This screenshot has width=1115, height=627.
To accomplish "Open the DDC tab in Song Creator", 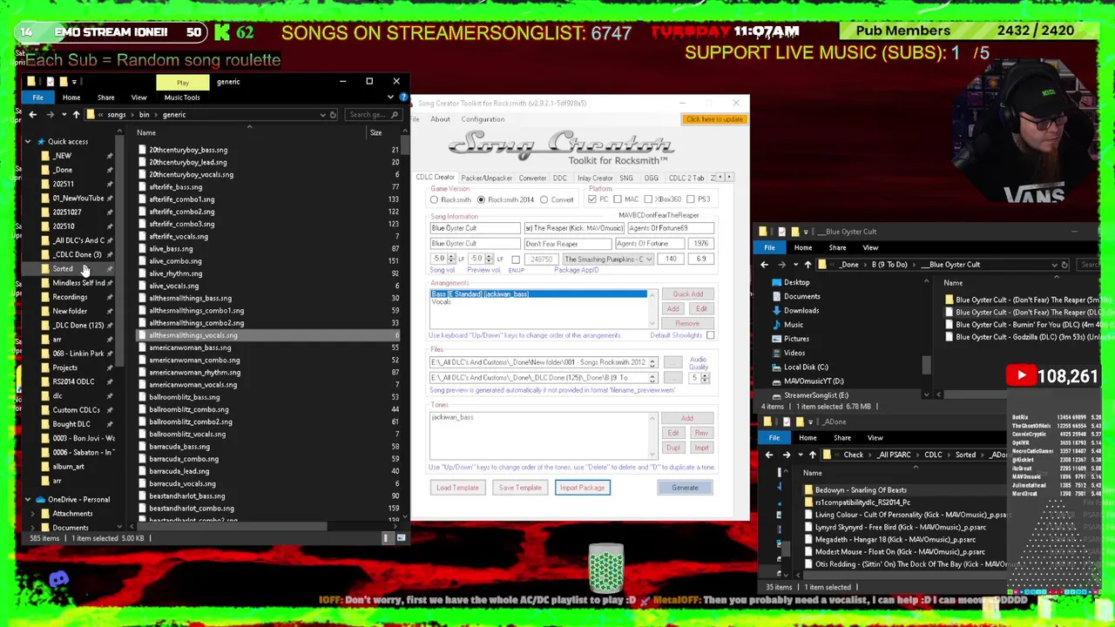I will click(x=560, y=178).
